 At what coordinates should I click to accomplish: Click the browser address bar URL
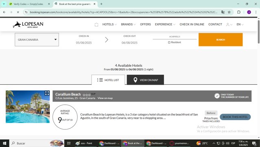(124, 12)
